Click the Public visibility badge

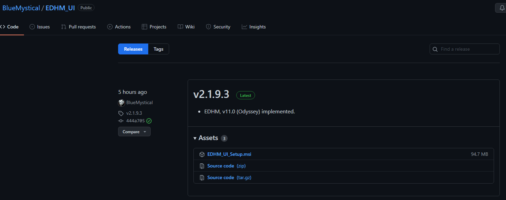pyautogui.click(x=86, y=8)
